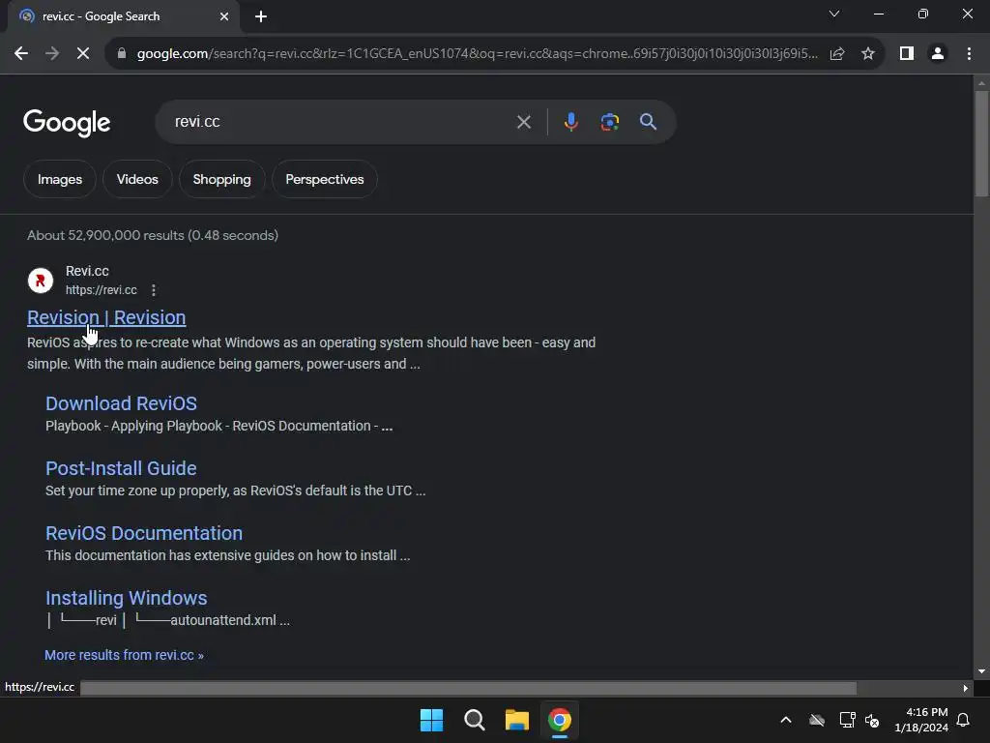
Task: Filter results by Shopping
Action: 221,179
